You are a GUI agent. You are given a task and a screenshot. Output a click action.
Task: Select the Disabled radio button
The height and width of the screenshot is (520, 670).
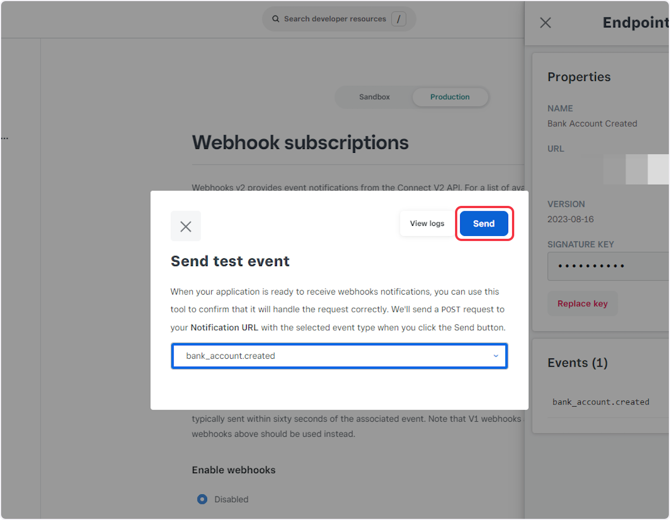[x=202, y=499]
